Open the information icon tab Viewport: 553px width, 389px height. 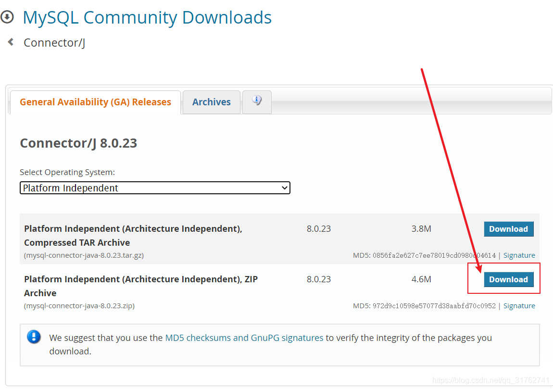tap(257, 101)
